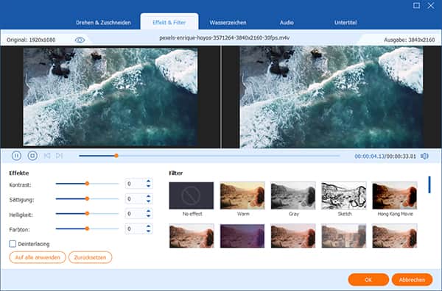The width and height of the screenshot is (442, 291).
Task: Confirm with the OK button
Action: pos(368,280)
